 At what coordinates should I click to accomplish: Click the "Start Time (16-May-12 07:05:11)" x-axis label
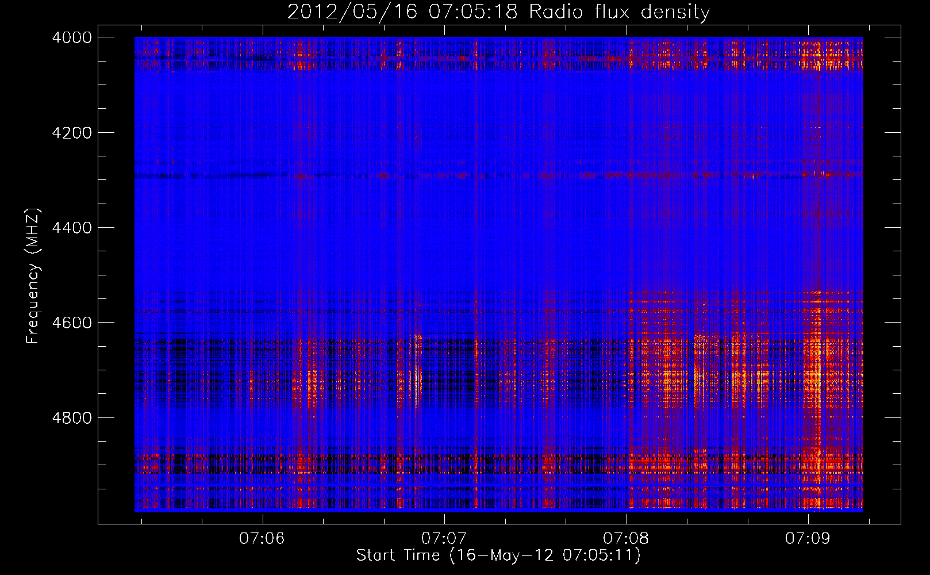point(498,555)
